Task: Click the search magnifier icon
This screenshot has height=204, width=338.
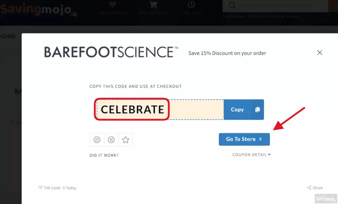Action: (x=232, y=5)
